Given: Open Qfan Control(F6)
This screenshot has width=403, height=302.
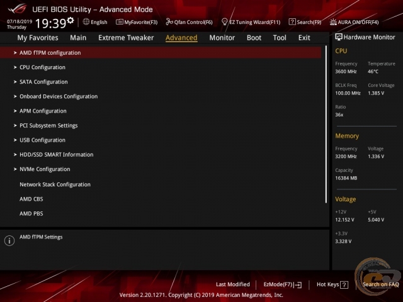Looking at the screenshot, I should (x=193, y=22).
